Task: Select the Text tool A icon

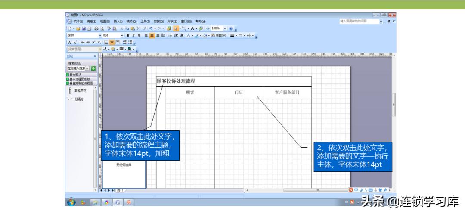Action: point(192,28)
